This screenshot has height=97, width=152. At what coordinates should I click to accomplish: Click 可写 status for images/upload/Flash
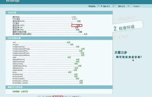(82, 53)
